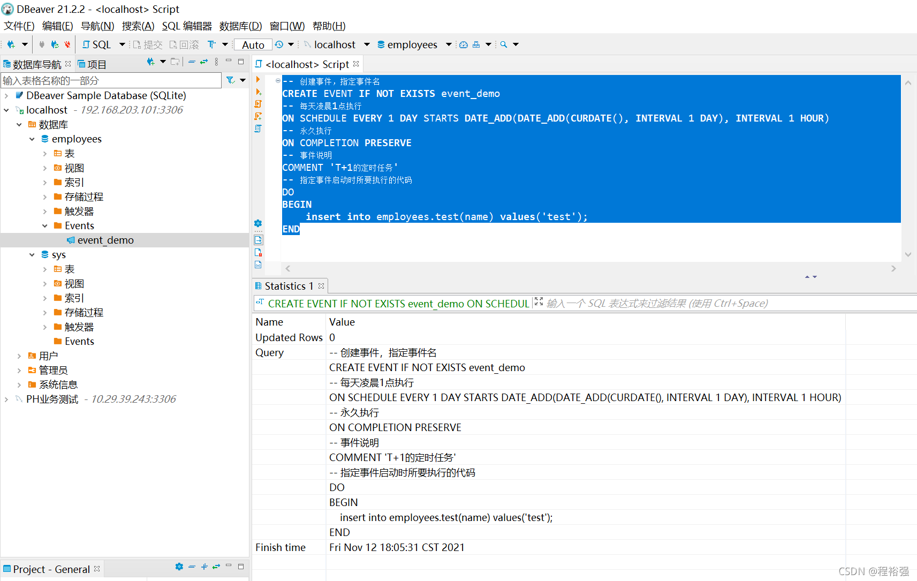Screen dimensions: 917x581
Task: Select PH业务测试 connection in tree
Action: coord(52,399)
